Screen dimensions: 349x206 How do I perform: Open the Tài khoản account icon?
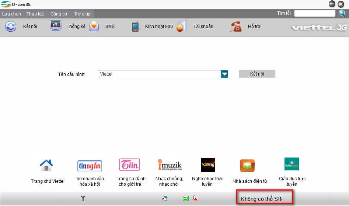pos(182,26)
